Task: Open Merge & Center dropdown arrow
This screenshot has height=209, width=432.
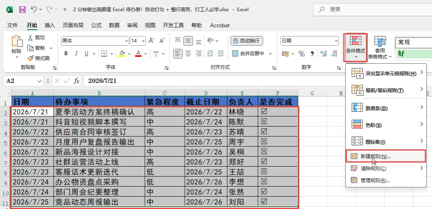Action: (270, 54)
